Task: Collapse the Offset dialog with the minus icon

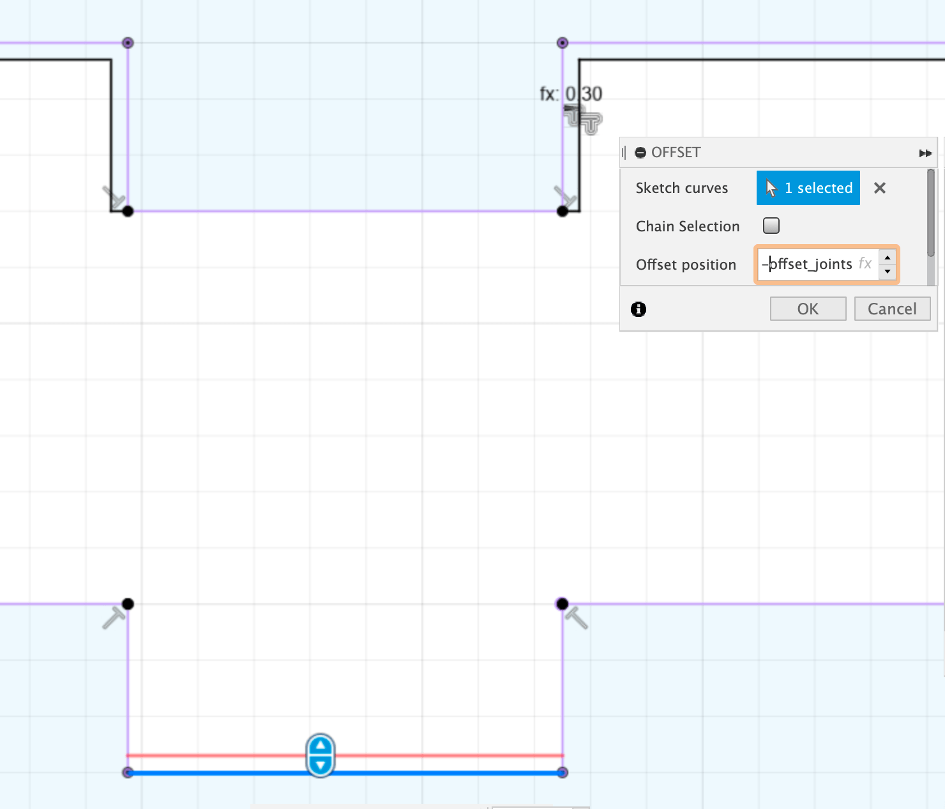Action: coord(640,153)
